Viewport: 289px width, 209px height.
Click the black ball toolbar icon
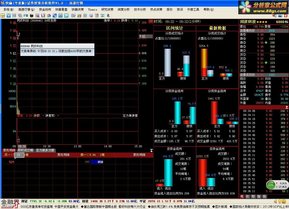pos(32,16)
